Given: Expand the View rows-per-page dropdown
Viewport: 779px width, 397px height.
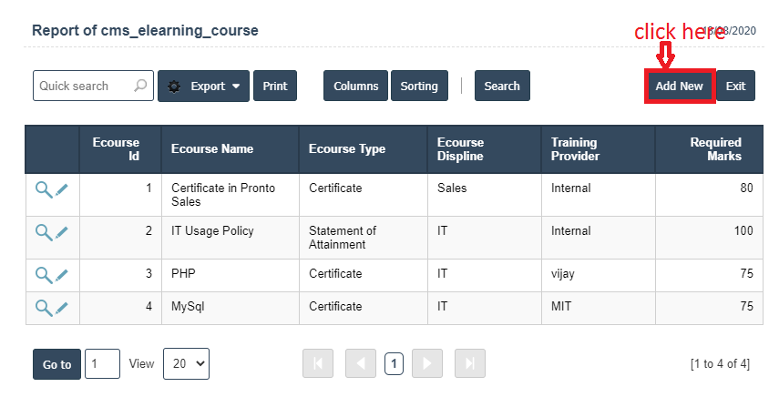Looking at the screenshot, I should 186,363.
